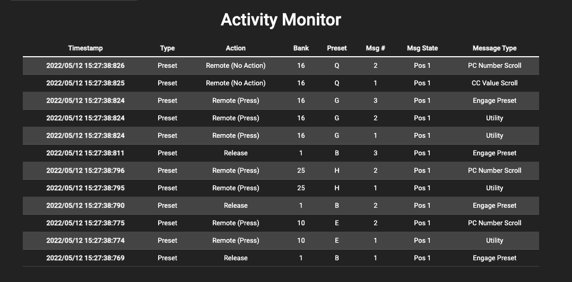
Task: Click the Msg # column header
Action: tap(375, 48)
